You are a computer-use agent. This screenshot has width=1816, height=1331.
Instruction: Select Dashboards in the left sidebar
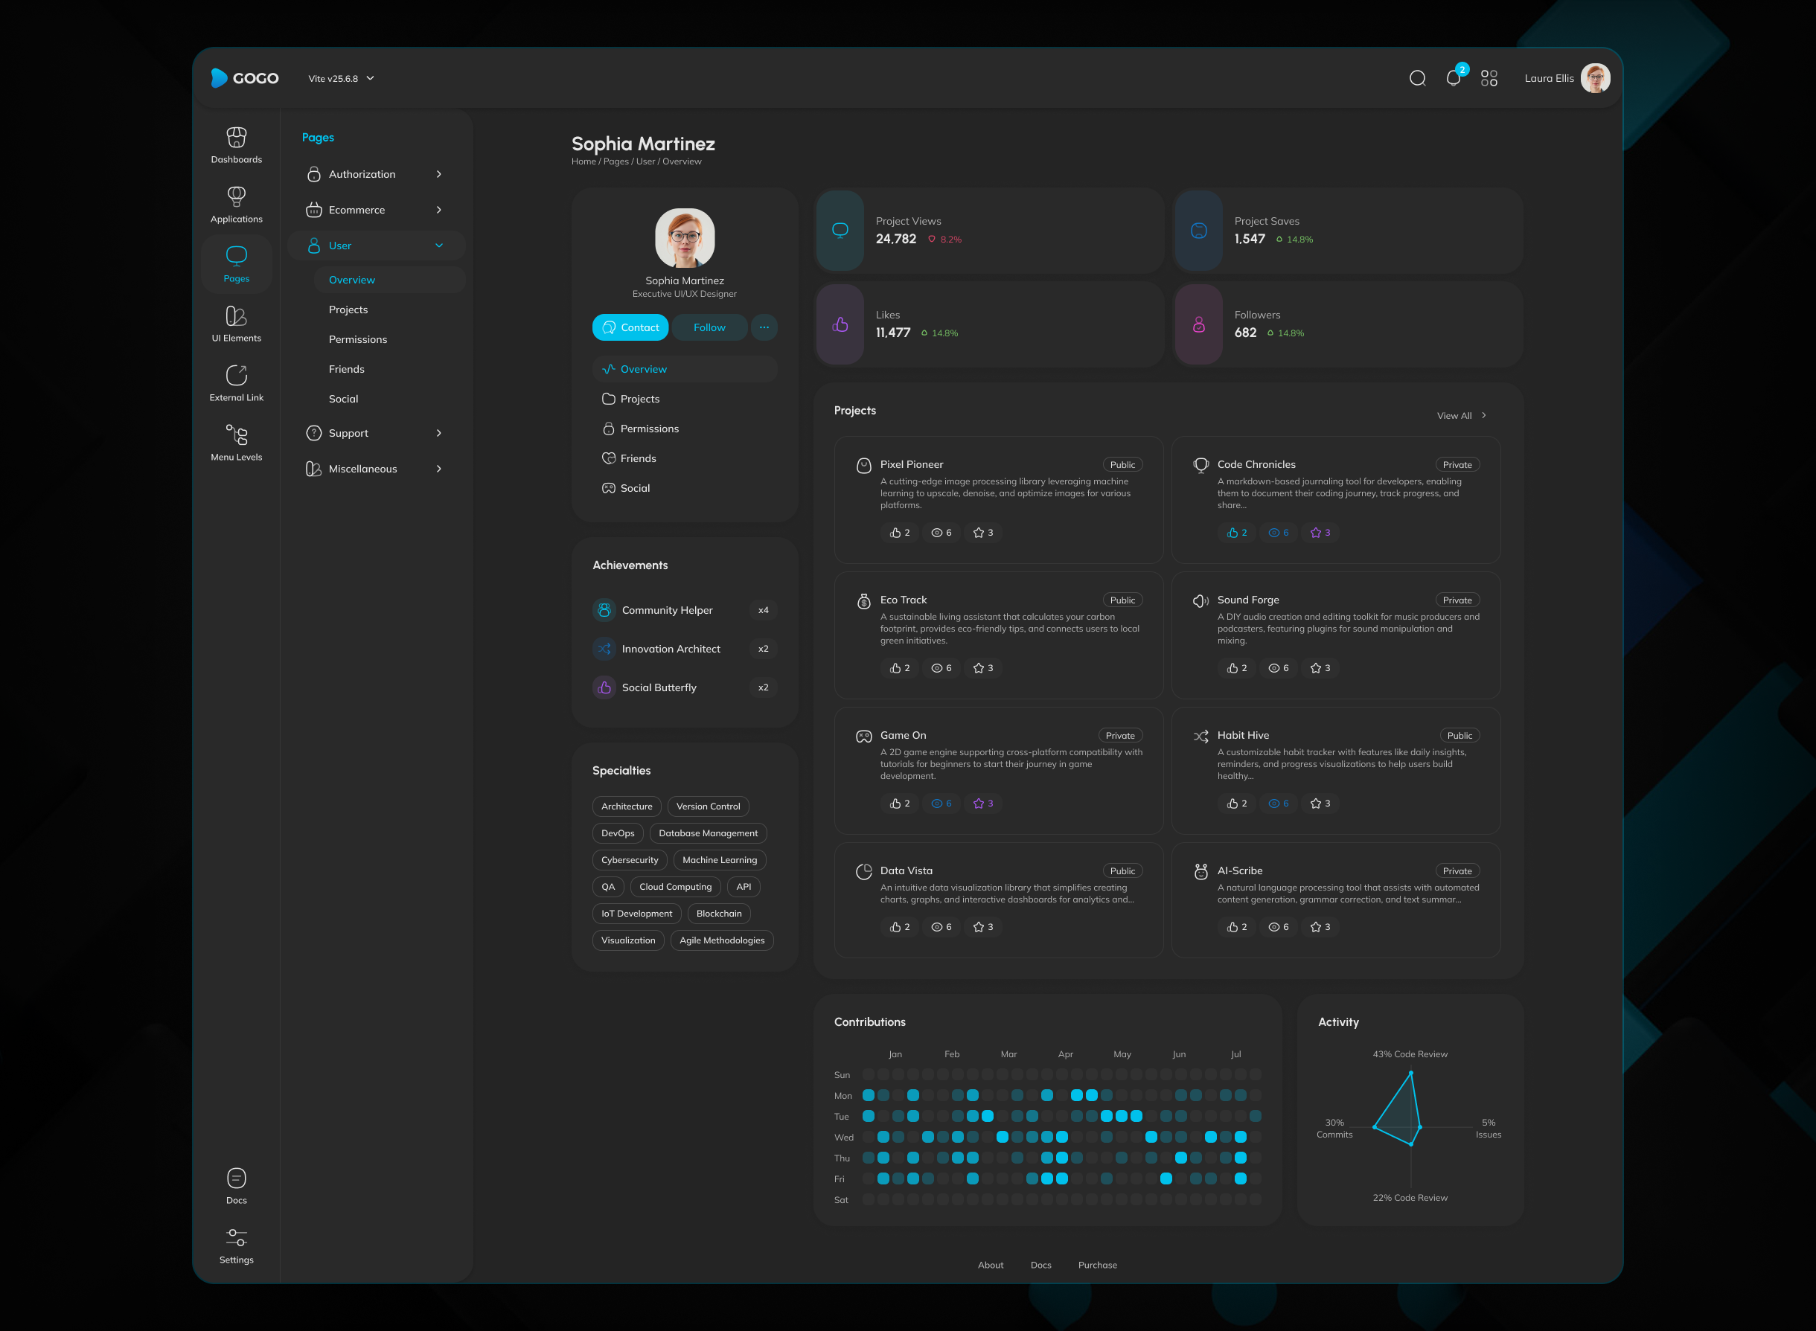pyautogui.click(x=236, y=145)
